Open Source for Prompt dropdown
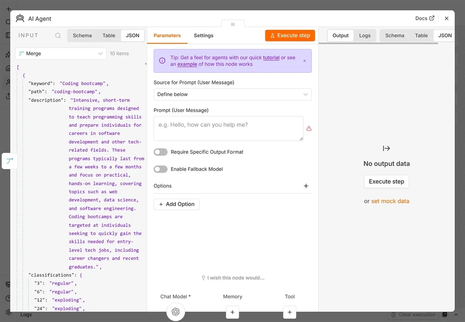The height and width of the screenshot is (322, 465). [x=232, y=94]
